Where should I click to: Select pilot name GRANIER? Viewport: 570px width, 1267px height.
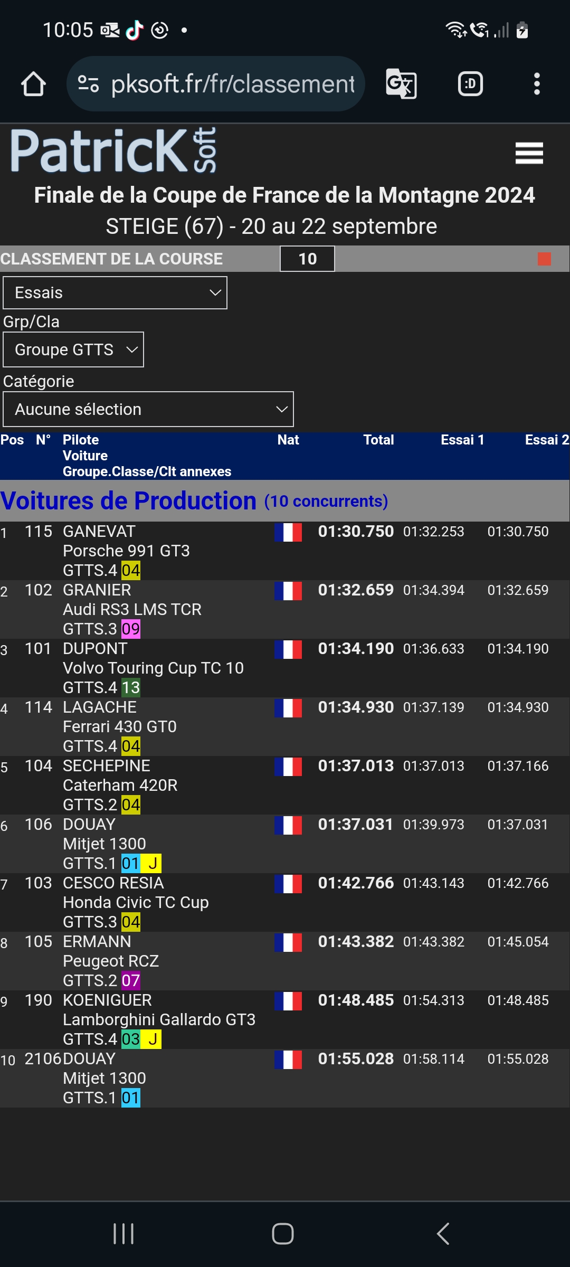pyautogui.click(x=97, y=590)
